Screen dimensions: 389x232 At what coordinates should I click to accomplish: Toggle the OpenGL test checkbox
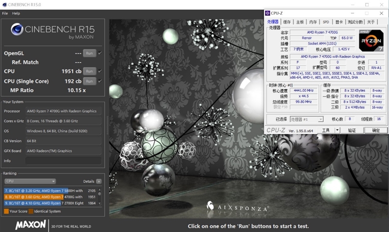(x=100, y=53)
